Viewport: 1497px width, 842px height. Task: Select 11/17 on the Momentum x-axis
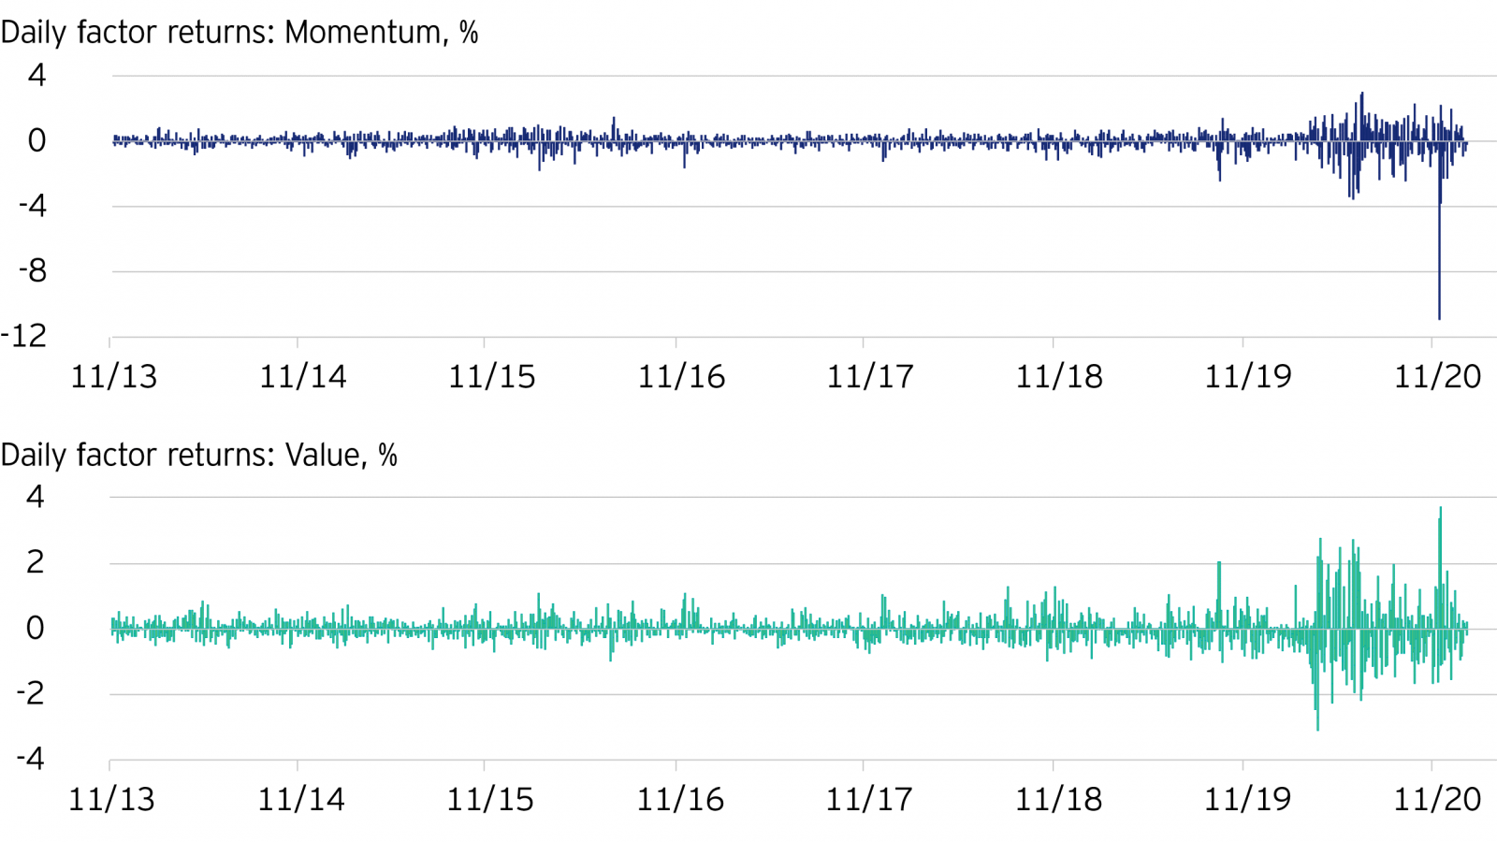pyautogui.click(x=869, y=377)
